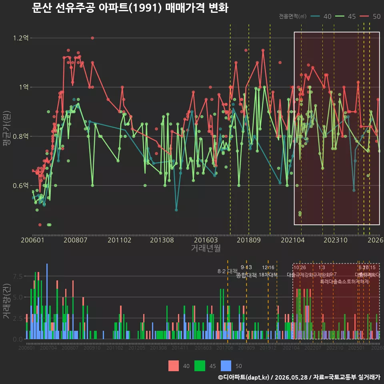Click the 특례대출축소 annotation label
The image size is (384, 384).
(x=333, y=282)
